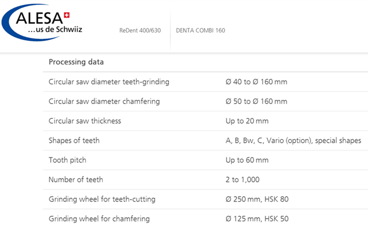Click the Ø 125 mm, HSK 50 value
The image size is (368, 230).
click(257, 219)
